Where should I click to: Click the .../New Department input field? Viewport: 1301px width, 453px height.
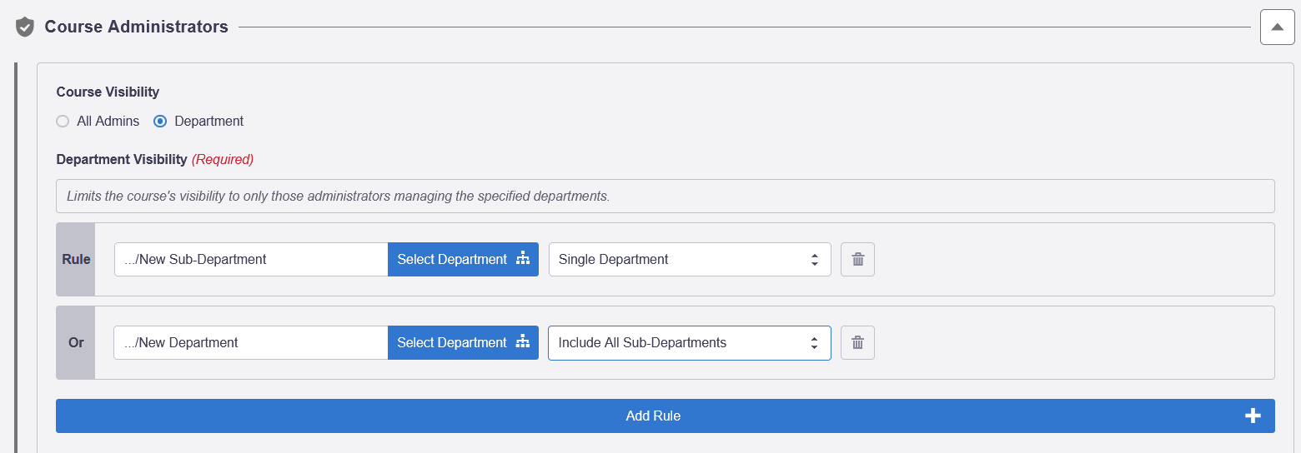251,343
